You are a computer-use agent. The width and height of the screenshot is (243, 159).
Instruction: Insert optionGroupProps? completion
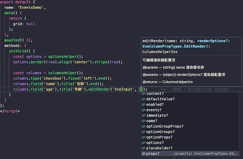pos(190,126)
